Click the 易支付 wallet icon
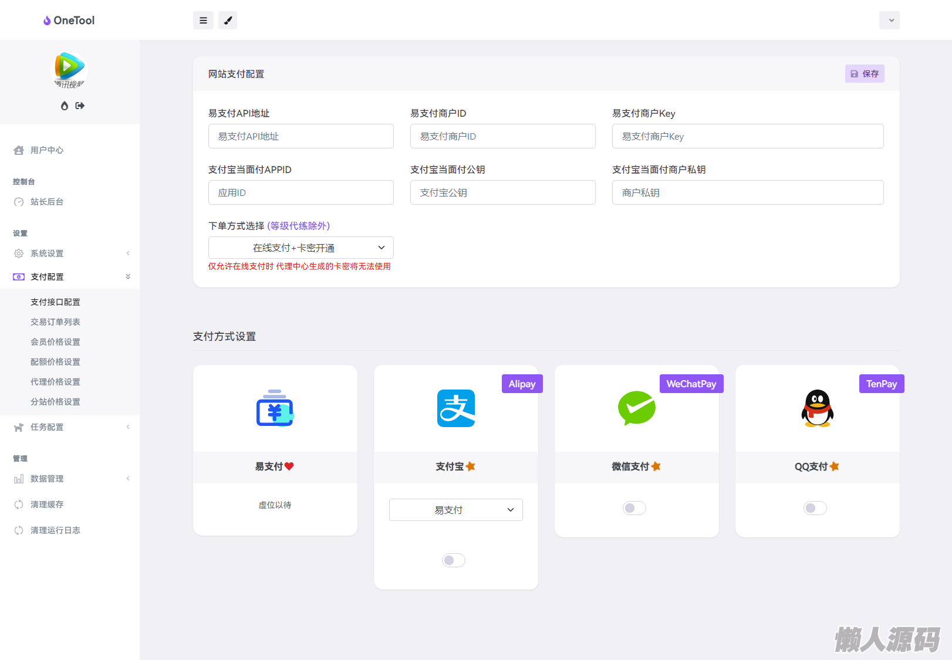952x660 pixels. click(x=275, y=408)
